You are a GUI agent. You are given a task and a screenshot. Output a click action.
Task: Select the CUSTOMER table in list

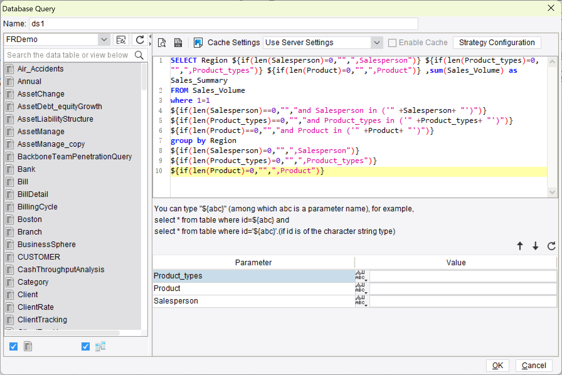click(39, 257)
